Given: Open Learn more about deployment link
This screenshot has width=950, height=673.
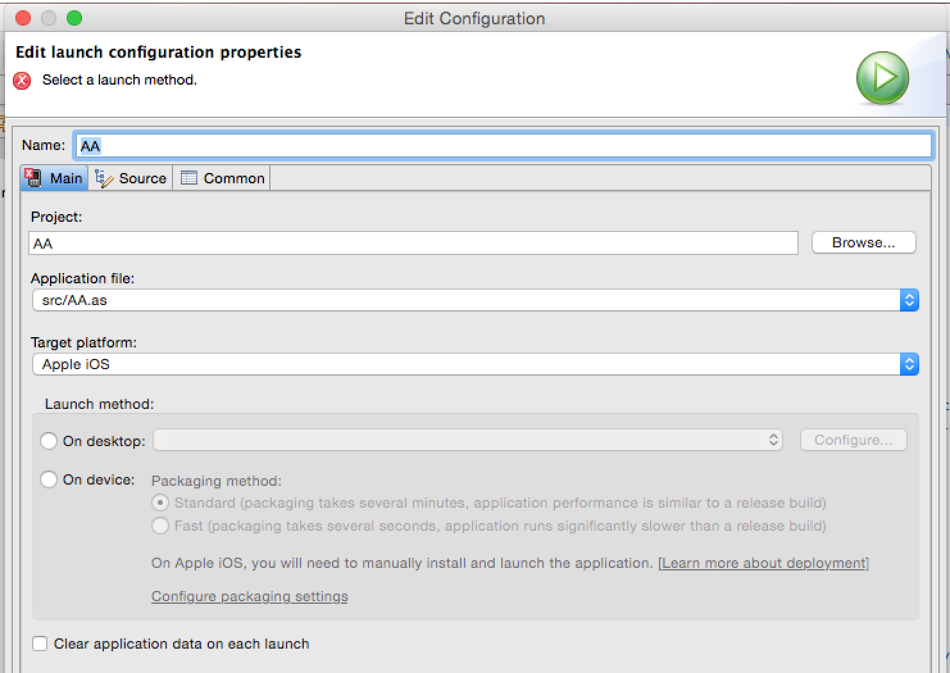Looking at the screenshot, I should pos(763,563).
